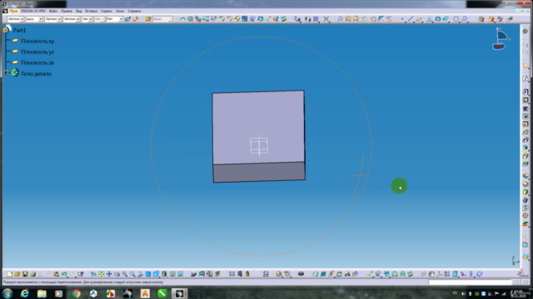The width and height of the screenshot is (533, 299).
Task: Click the Fit All In icon
Action: [102, 274]
